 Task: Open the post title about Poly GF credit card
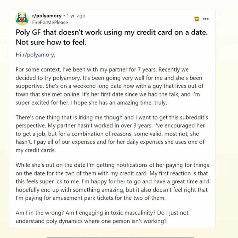click(x=112, y=37)
